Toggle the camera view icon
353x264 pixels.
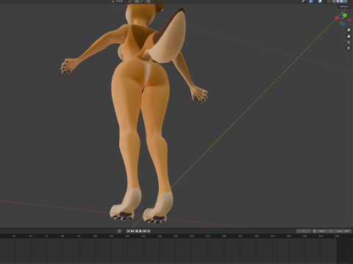click(349, 43)
